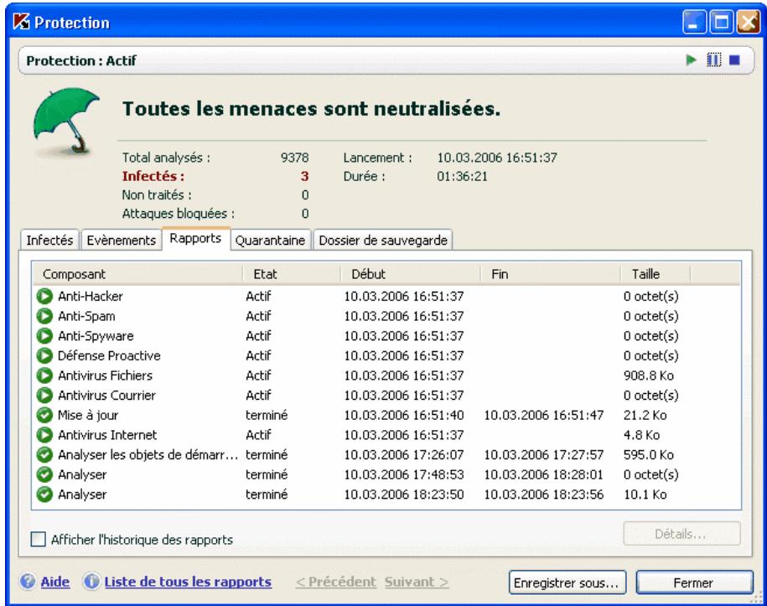Screen dimensions: 767x606
Task: Click the 21.2 Ko size value
Action: pyautogui.click(x=645, y=415)
